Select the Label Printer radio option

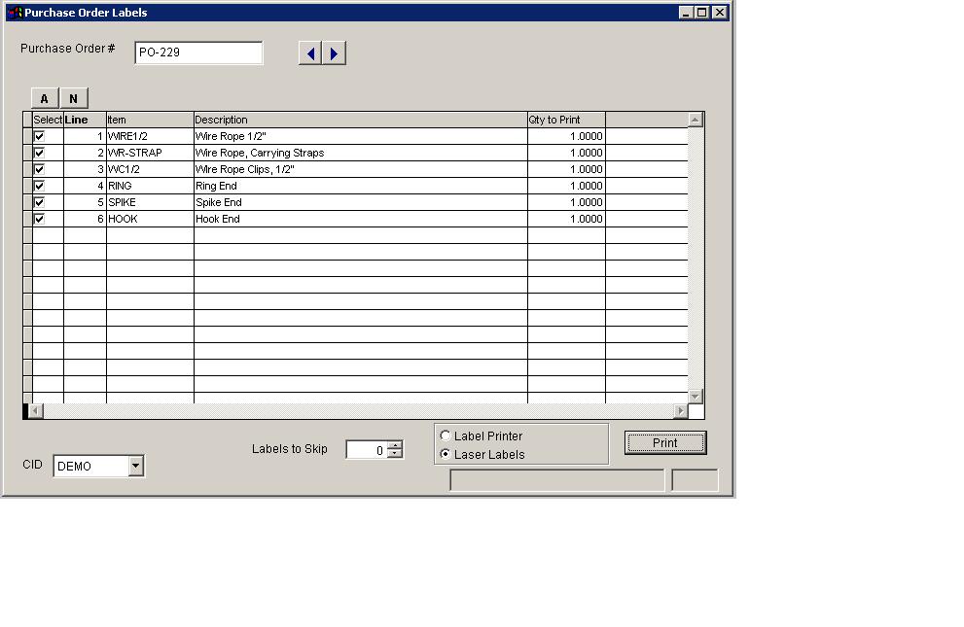446,436
